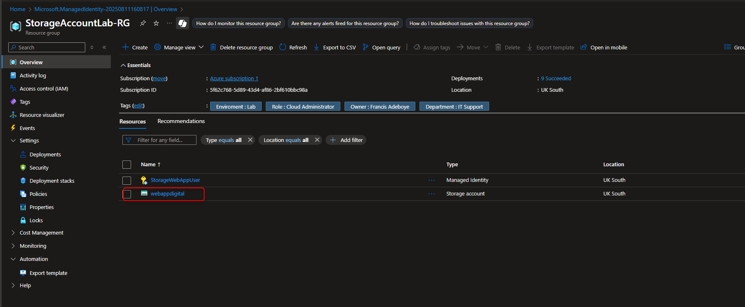Pin the resource group to dashboard
This screenshot has height=307, width=745.
[x=143, y=23]
